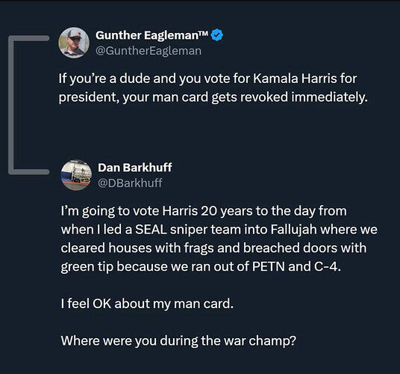Click the 'revoked immediately' tweet line
This screenshot has height=374, width=400.
coord(213,97)
